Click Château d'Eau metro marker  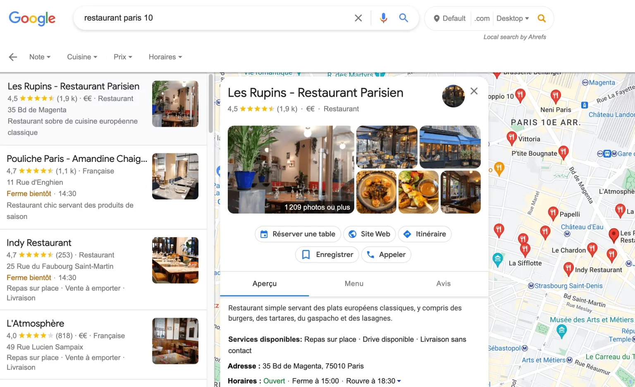point(567,234)
